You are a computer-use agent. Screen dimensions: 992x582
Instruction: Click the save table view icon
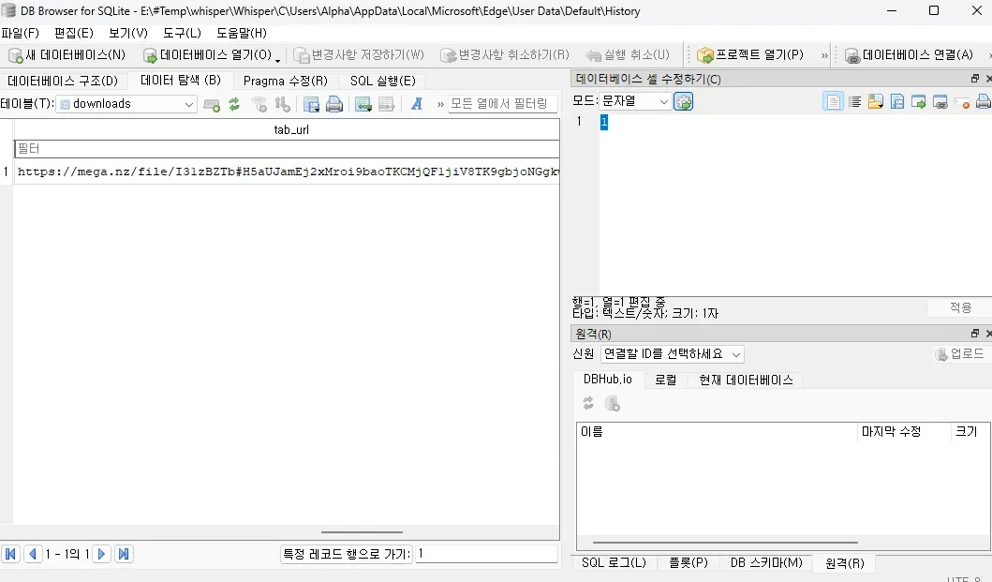tap(311, 104)
